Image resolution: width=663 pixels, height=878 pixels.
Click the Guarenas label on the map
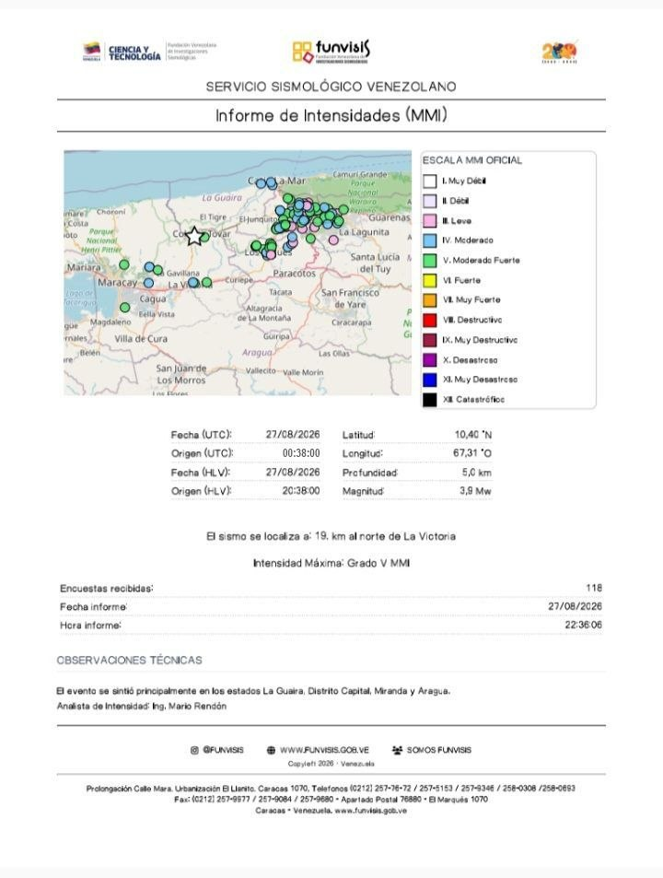click(x=389, y=217)
